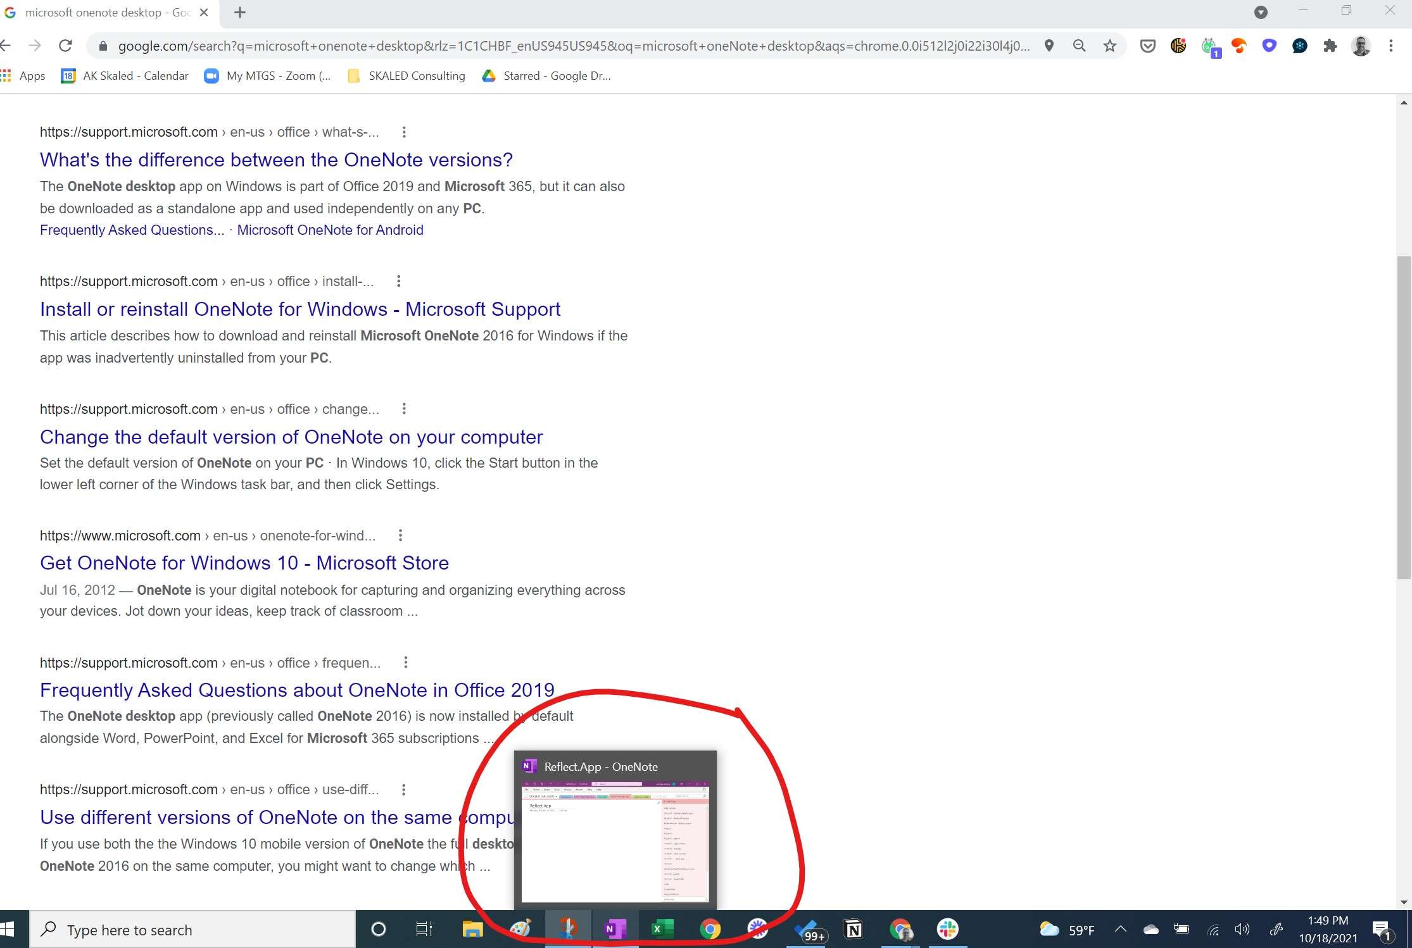Open the Extensions puzzle-piece menu
Screen dimensions: 1412x948
click(1330, 46)
